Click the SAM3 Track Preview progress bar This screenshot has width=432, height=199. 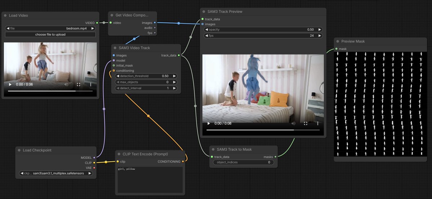click(263, 130)
